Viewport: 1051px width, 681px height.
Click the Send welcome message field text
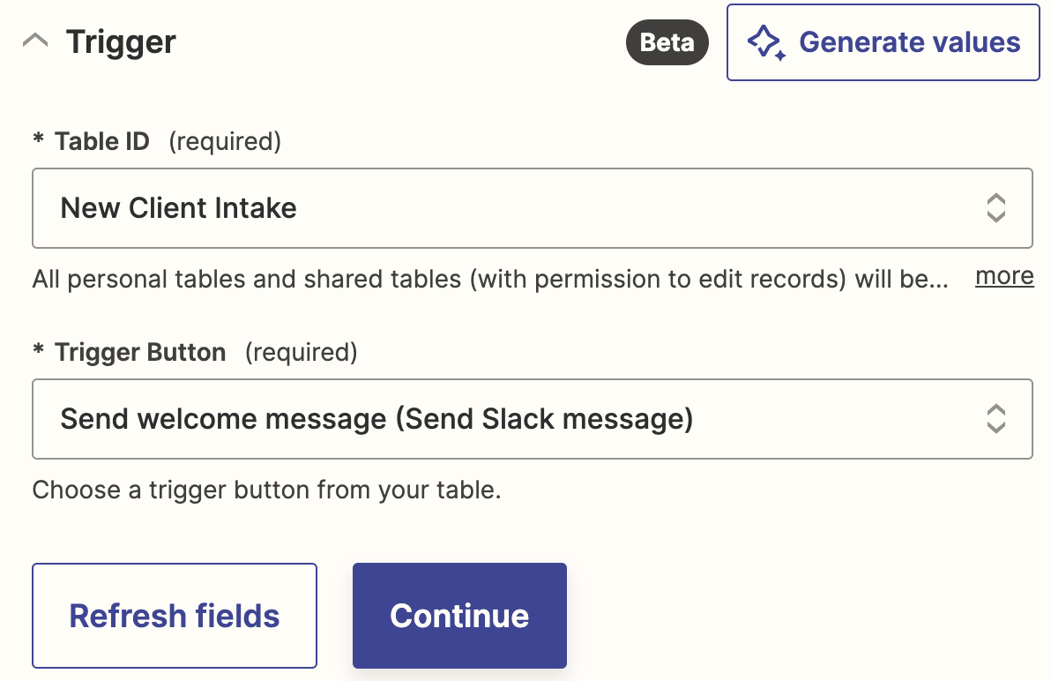click(x=376, y=419)
